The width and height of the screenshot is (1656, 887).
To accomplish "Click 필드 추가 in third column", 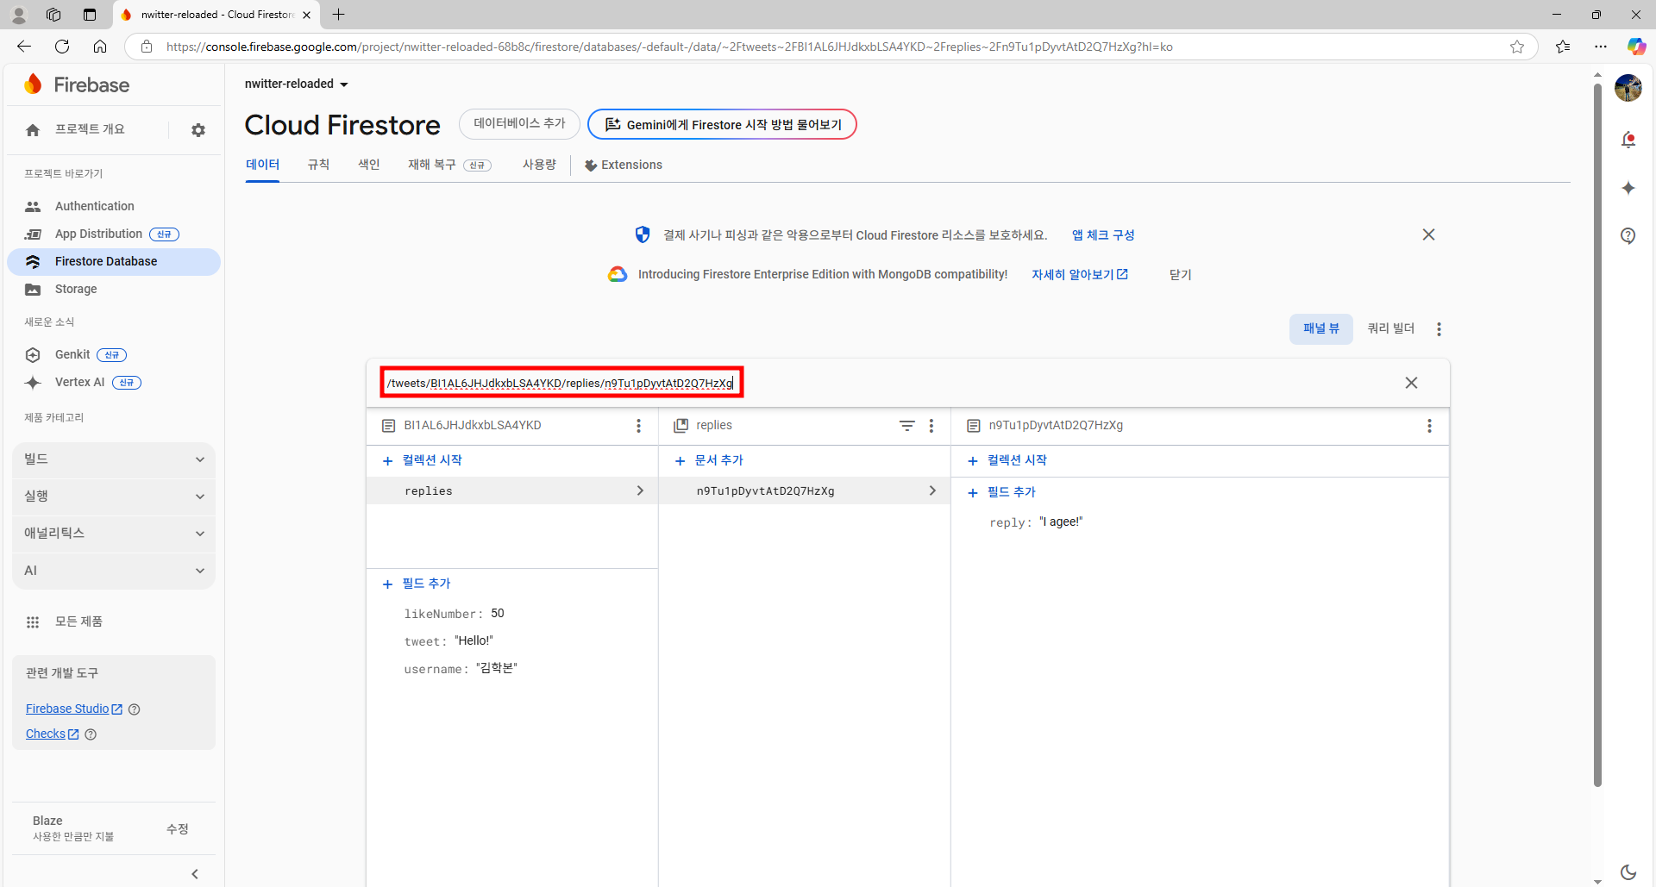I will (1001, 492).
